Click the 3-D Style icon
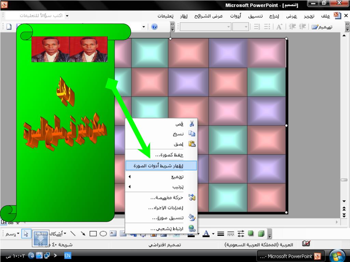 (261, 233)
